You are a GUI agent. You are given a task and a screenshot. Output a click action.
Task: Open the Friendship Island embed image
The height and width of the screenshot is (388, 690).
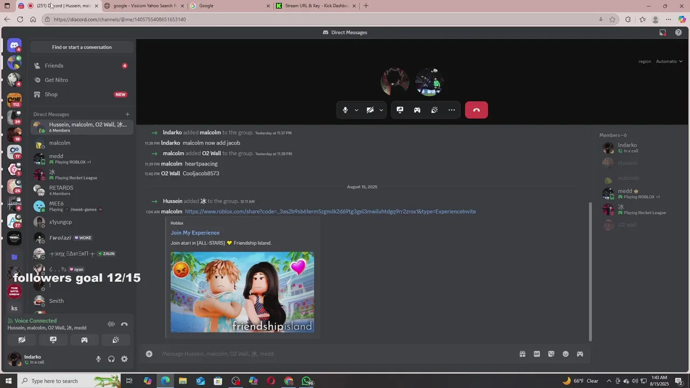click(x=243, y=292)
